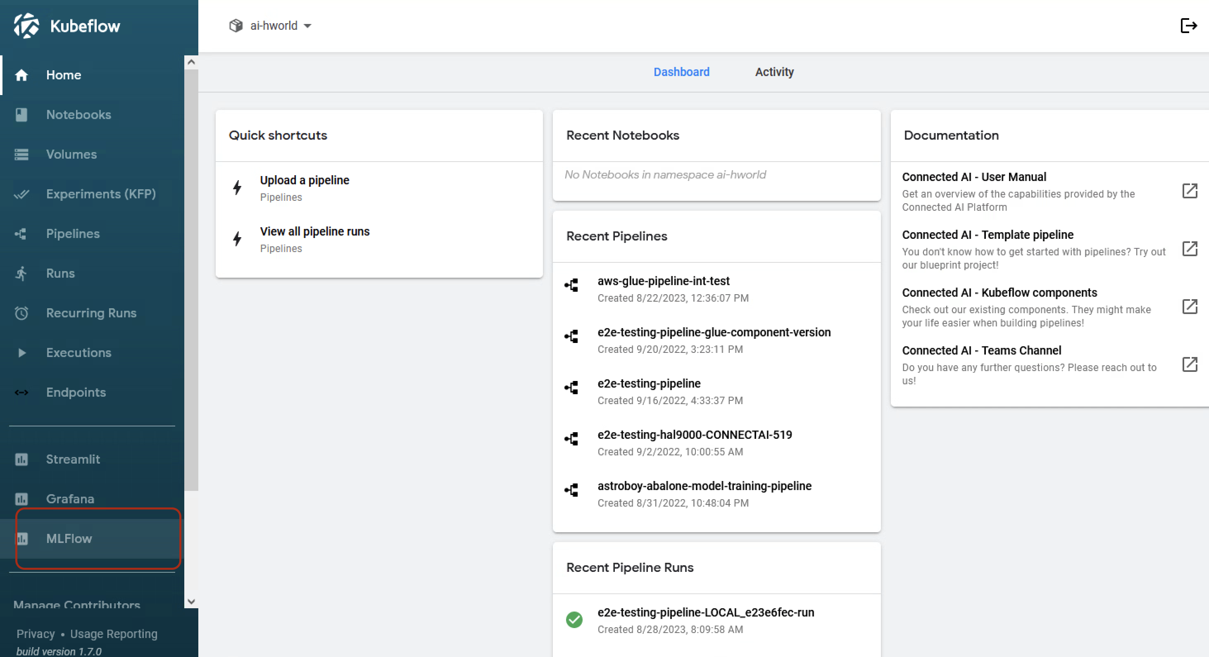The width and height of the screenshot is (1209, 657).
Task: Open aws-glue-pipeline-int-test pipeline
Action: coord(716,289)
